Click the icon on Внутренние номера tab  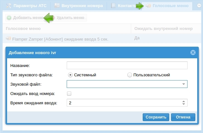tap(57, 6)
